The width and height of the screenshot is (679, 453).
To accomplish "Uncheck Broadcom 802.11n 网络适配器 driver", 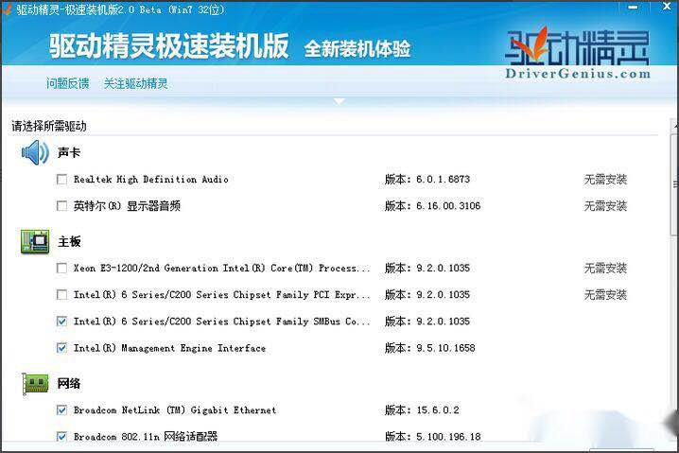I will (61, 437).
